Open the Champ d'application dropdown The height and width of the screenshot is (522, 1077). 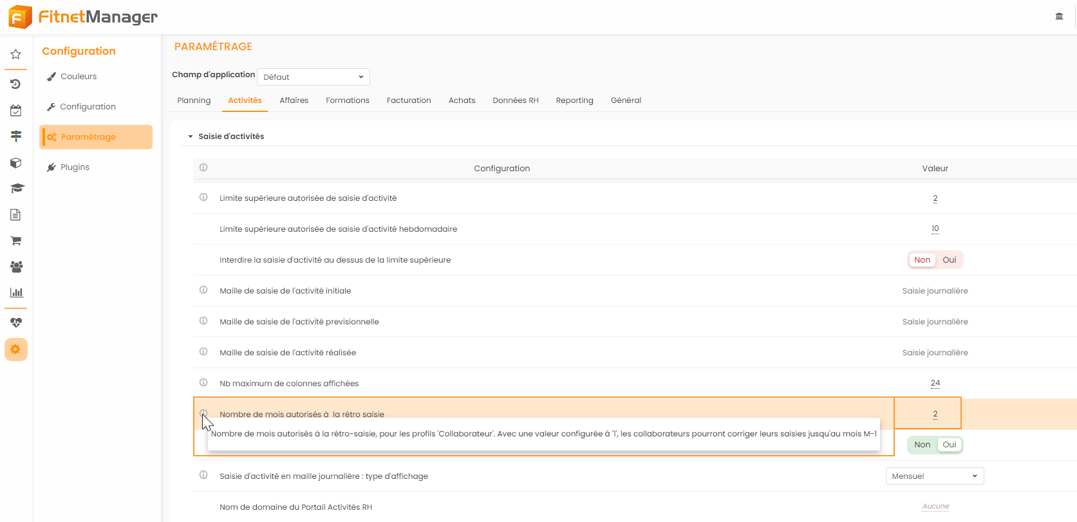313,77
